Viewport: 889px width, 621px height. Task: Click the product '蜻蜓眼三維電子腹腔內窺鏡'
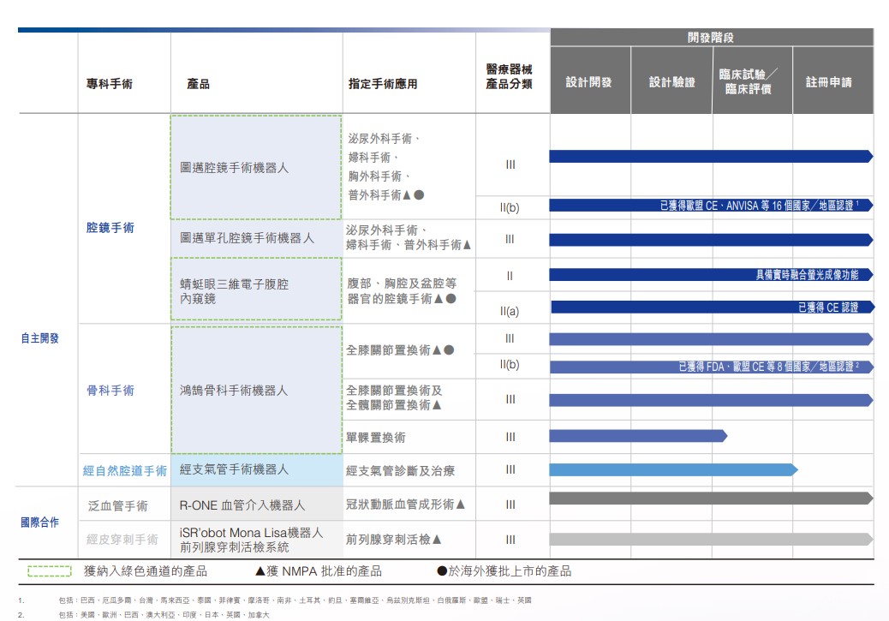[x=234, y=291]
